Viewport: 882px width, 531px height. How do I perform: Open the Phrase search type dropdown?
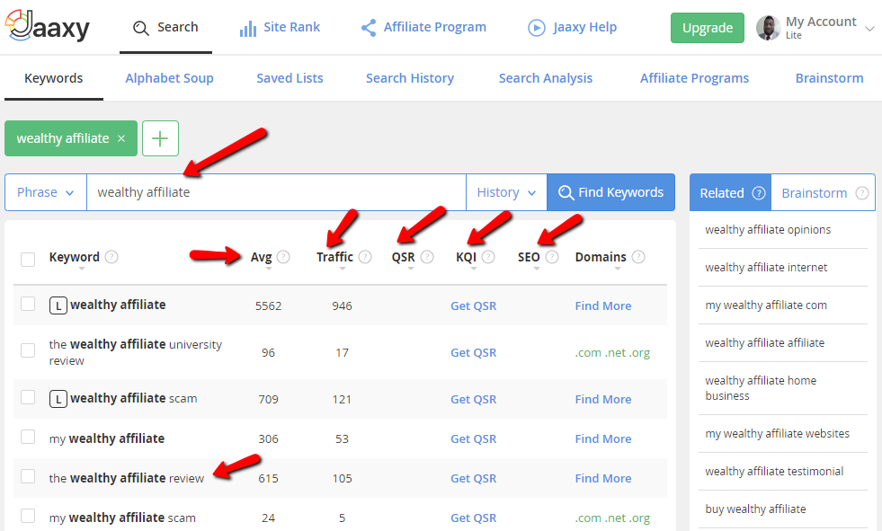46,192
